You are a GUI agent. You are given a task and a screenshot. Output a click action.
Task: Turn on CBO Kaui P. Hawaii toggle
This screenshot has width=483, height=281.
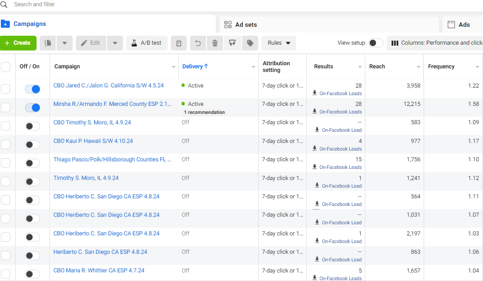[x=33, y=145]
